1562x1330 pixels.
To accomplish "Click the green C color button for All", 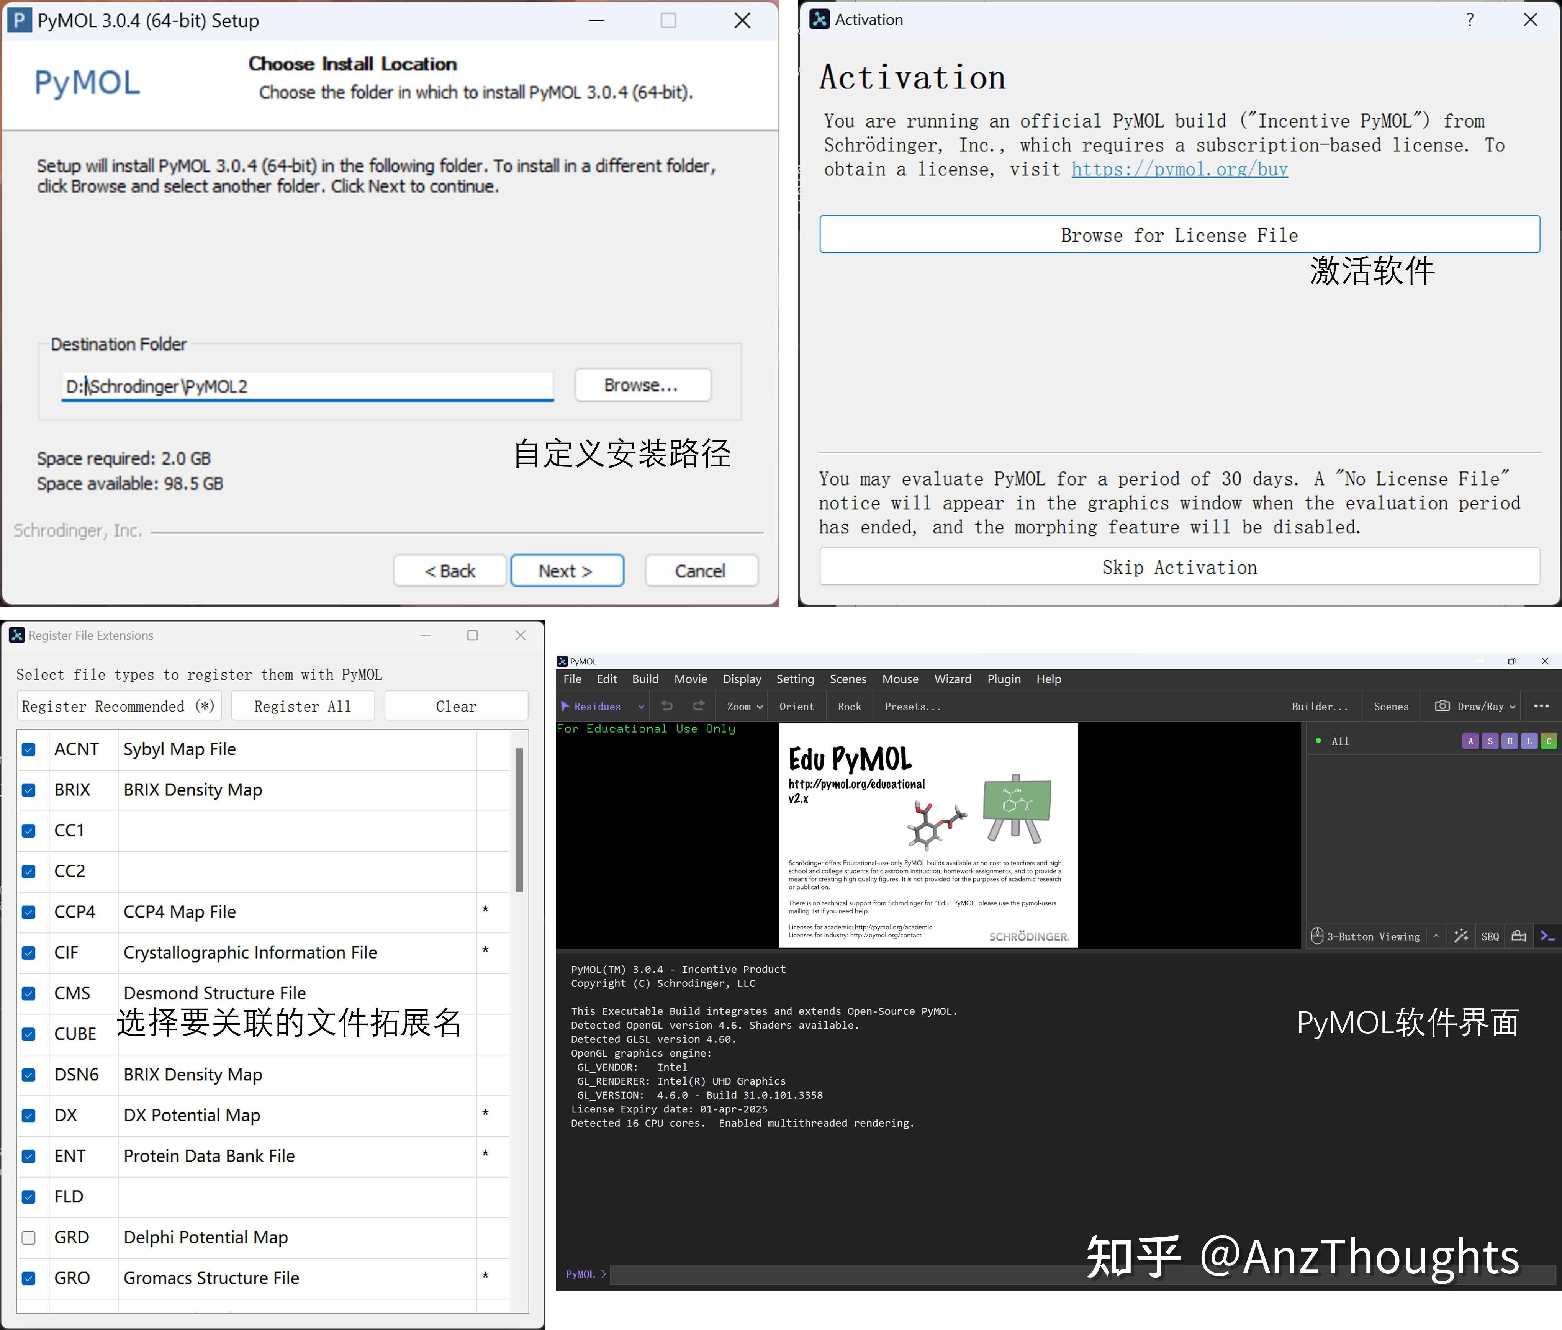I will (x=1549, y=741).
